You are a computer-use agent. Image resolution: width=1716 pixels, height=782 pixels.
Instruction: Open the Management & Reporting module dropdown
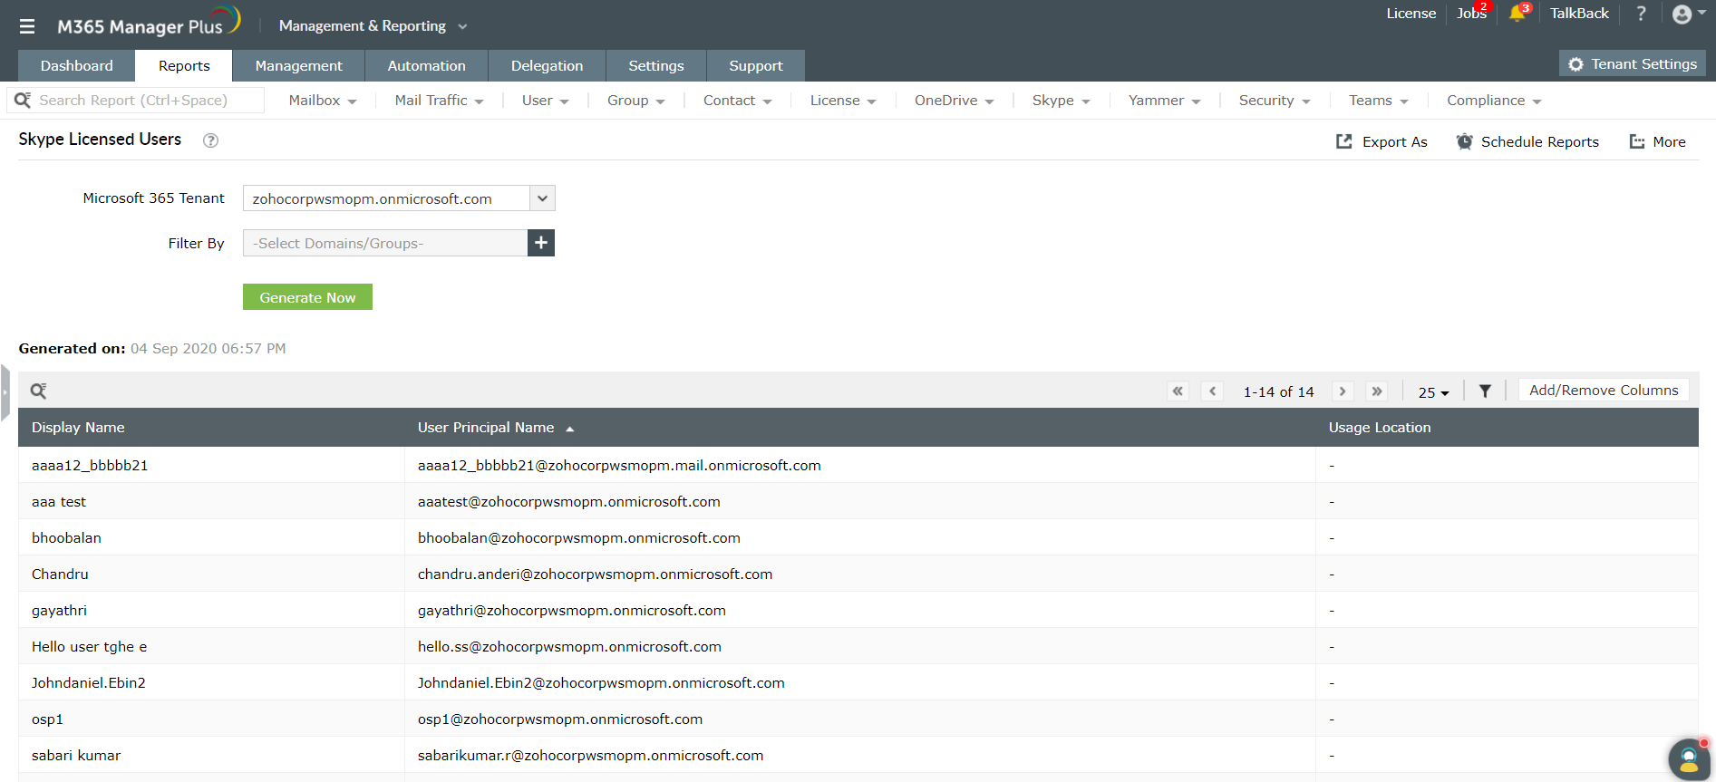[373, 26]
